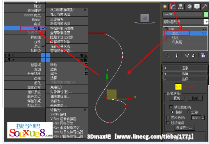This screenshot has height=144, width=209.
Task: Enable the 线段端点 checkbox
Action: point(168,122)
